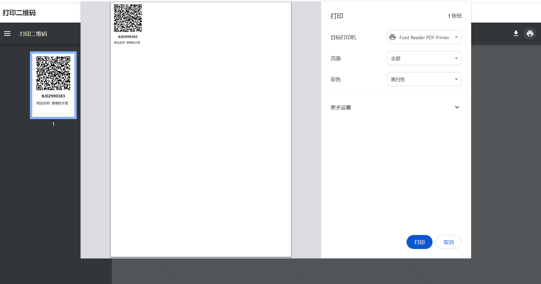The height and width of the screenshot is (284, 541).
Task: Click page number 1 below thumbnail
Action: pos(53,124)
